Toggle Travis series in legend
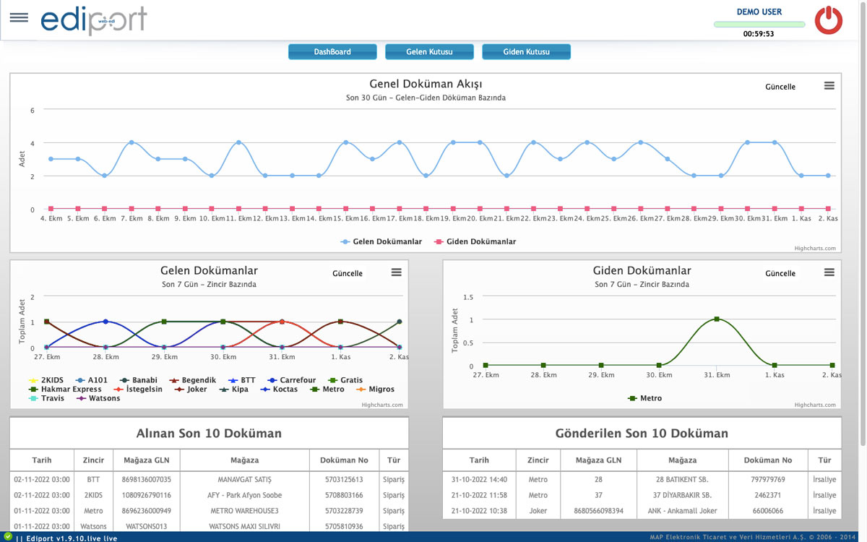 pyautogui.click(x=46, y=398)
